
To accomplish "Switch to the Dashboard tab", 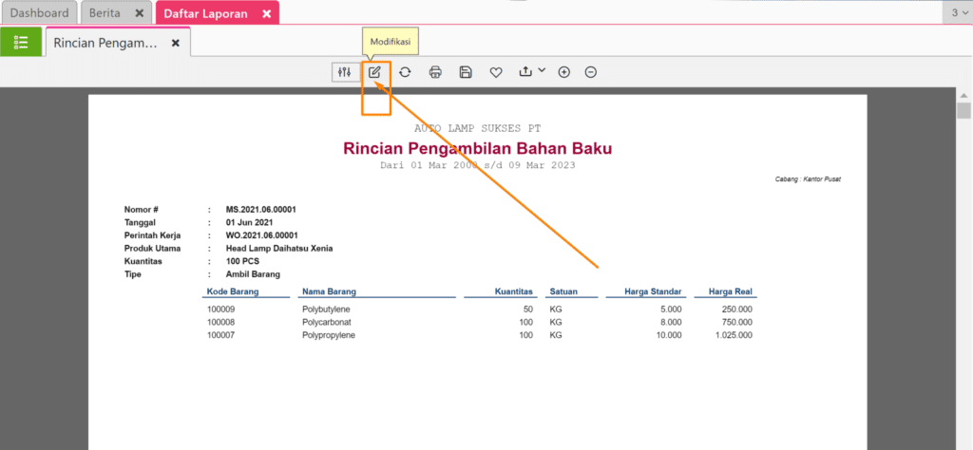I will [x=40, y=13].
